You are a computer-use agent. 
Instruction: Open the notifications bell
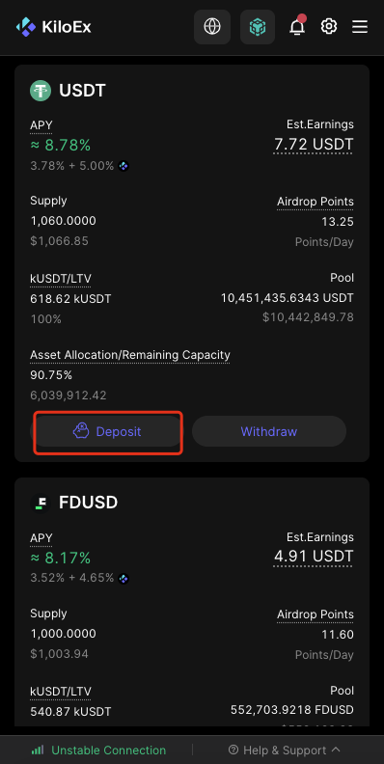297,26
